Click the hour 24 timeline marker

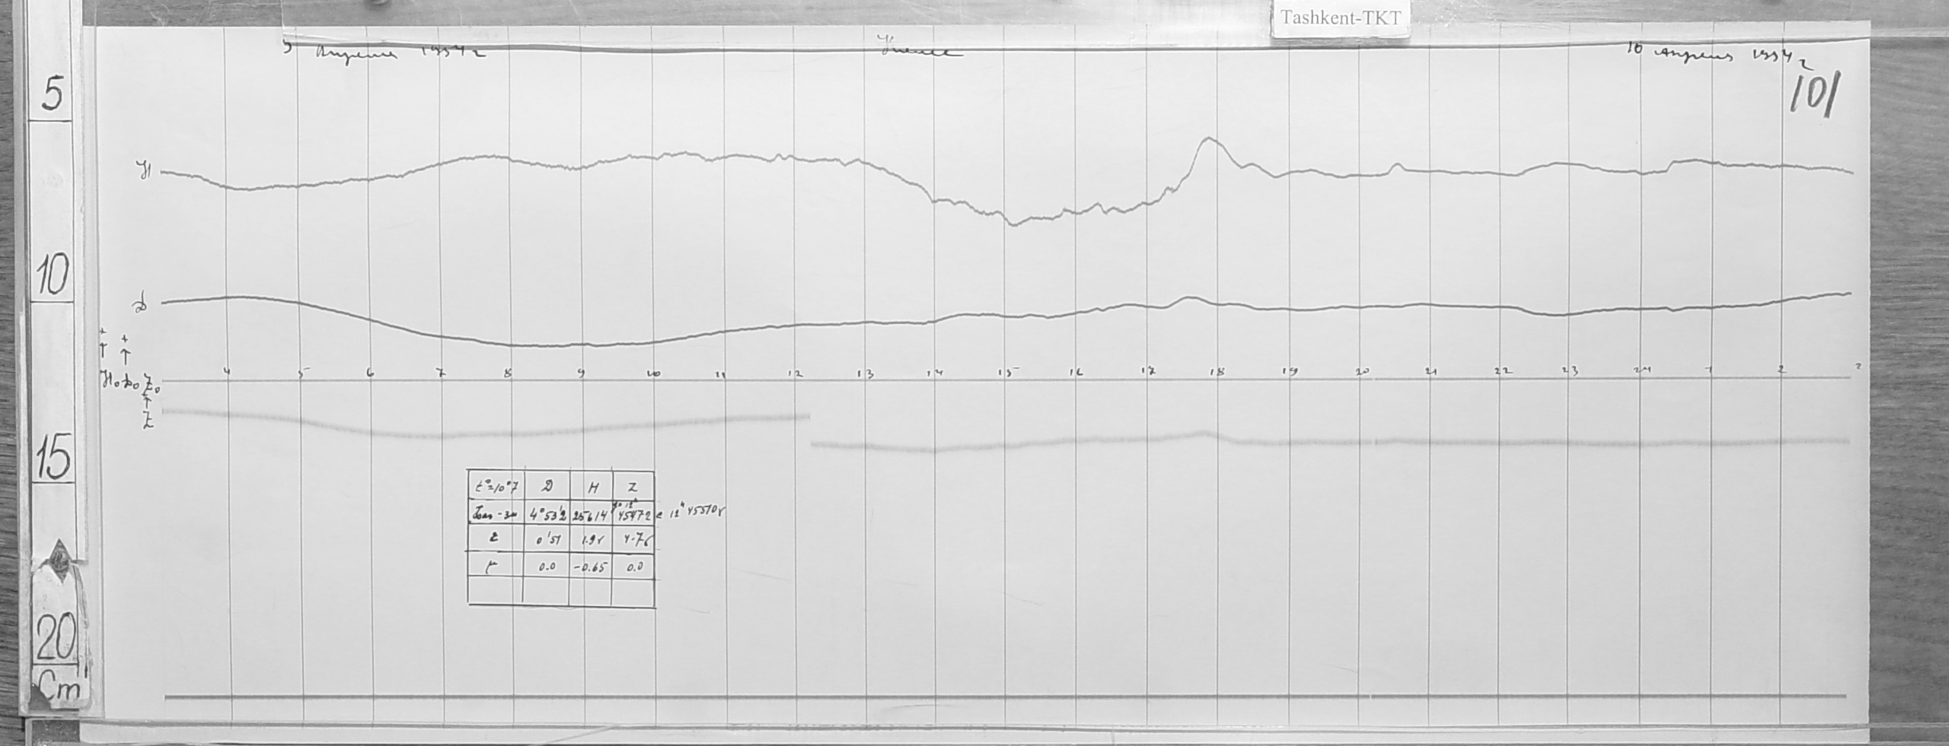(1638, 371)
